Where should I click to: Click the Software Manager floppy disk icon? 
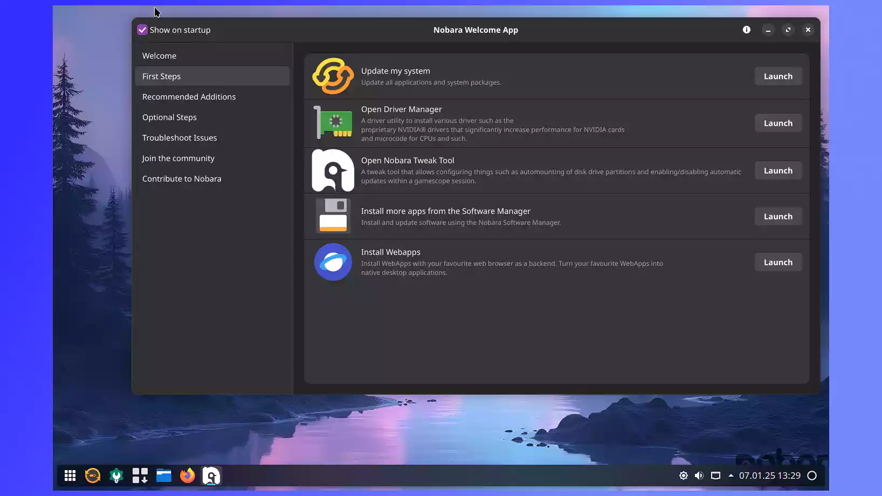(x=333, y=216)
